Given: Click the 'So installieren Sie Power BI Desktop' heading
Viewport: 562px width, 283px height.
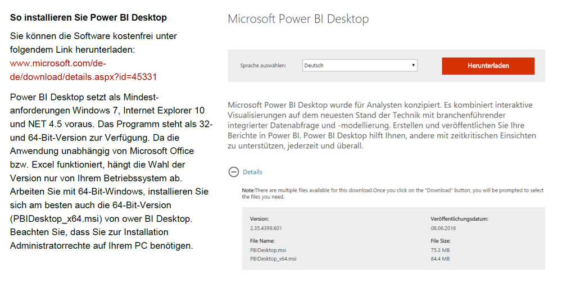Looking at the screenshot, I should pos(88,17).
